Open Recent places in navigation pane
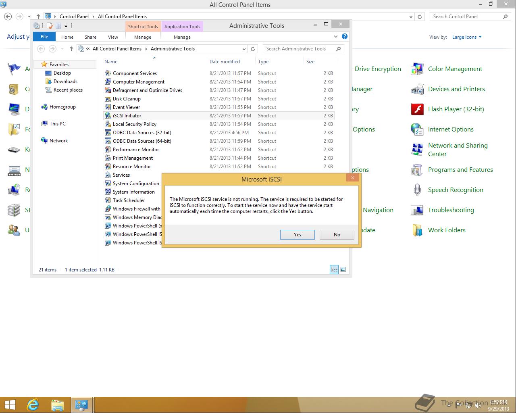Viewport: 516px width, 413px height. click(68, 90)
